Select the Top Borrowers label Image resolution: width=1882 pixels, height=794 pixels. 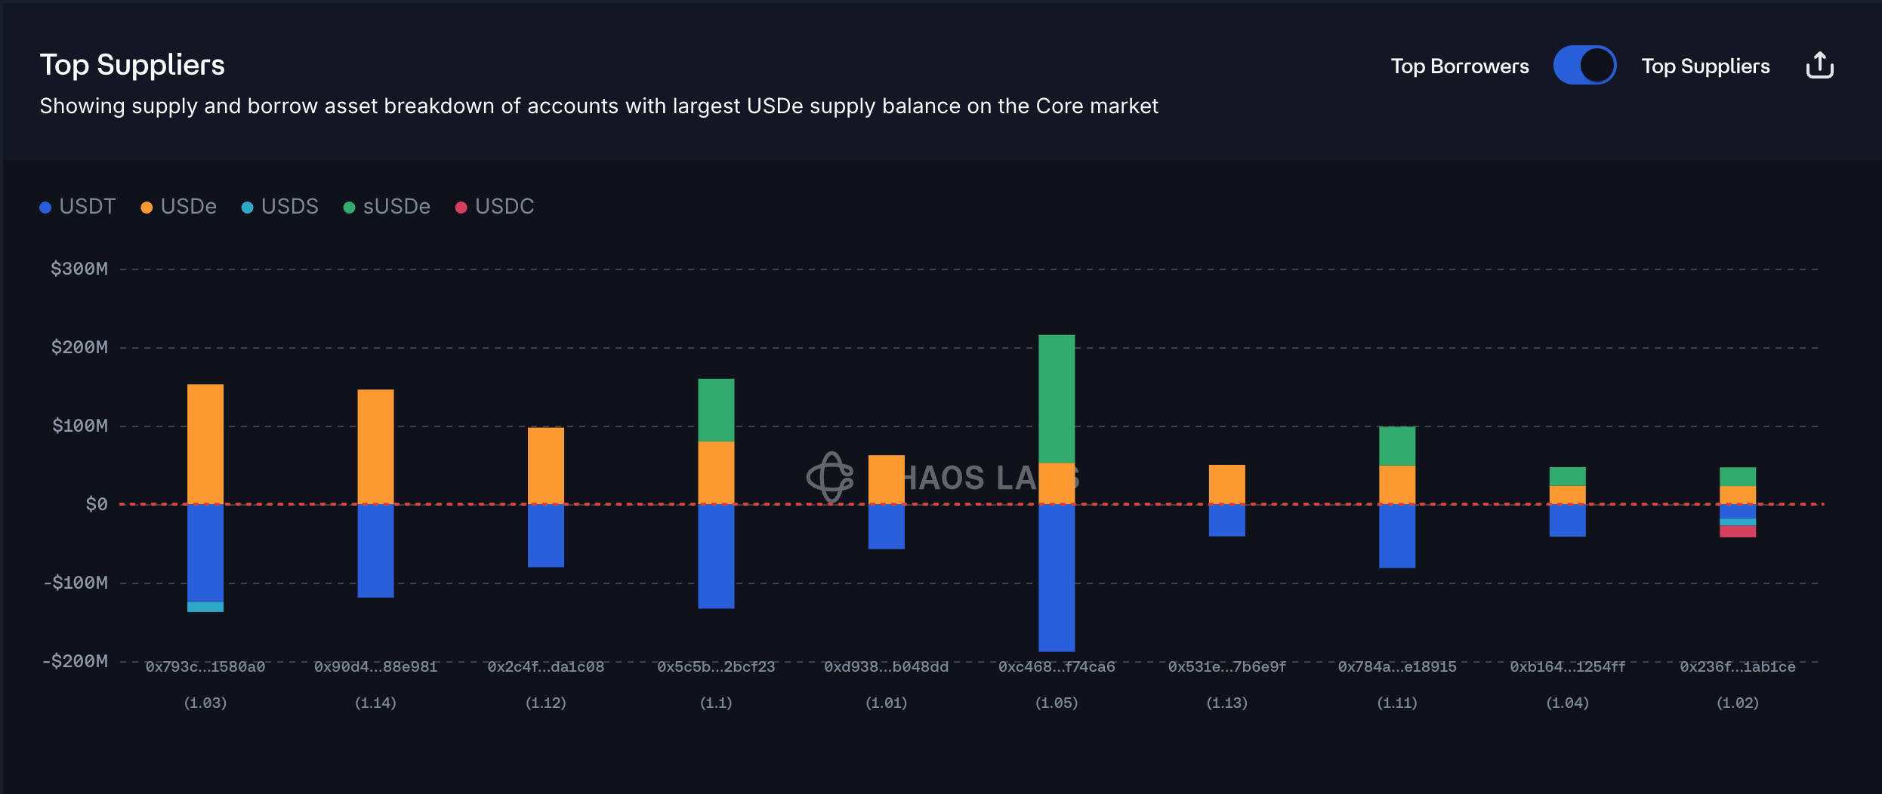(x=1459, y=66)
